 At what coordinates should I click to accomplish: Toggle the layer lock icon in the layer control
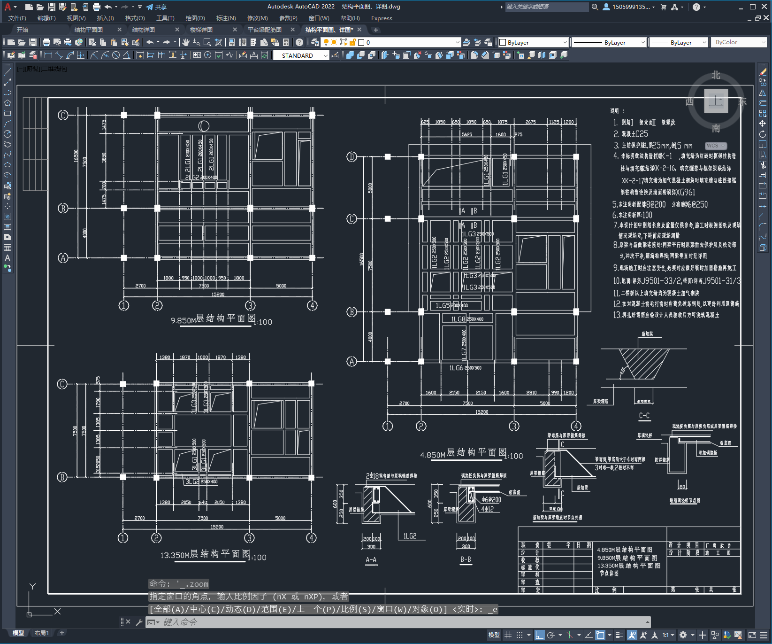(x=352, y=42)
